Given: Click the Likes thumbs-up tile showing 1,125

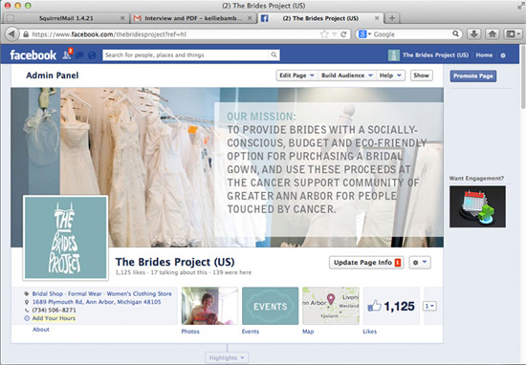Looking at the screenshot, I should coord(391,306).
